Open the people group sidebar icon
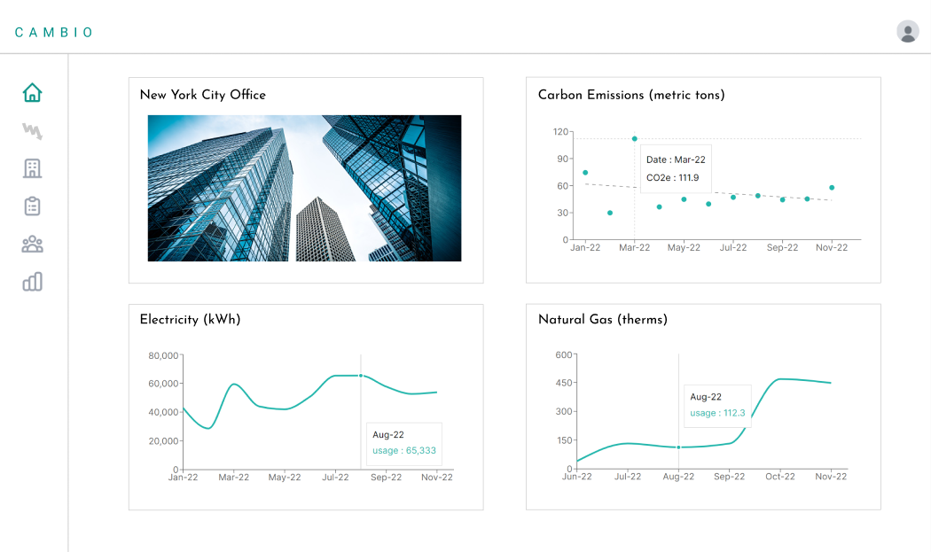The image size is (931, 552). [32, 244]
